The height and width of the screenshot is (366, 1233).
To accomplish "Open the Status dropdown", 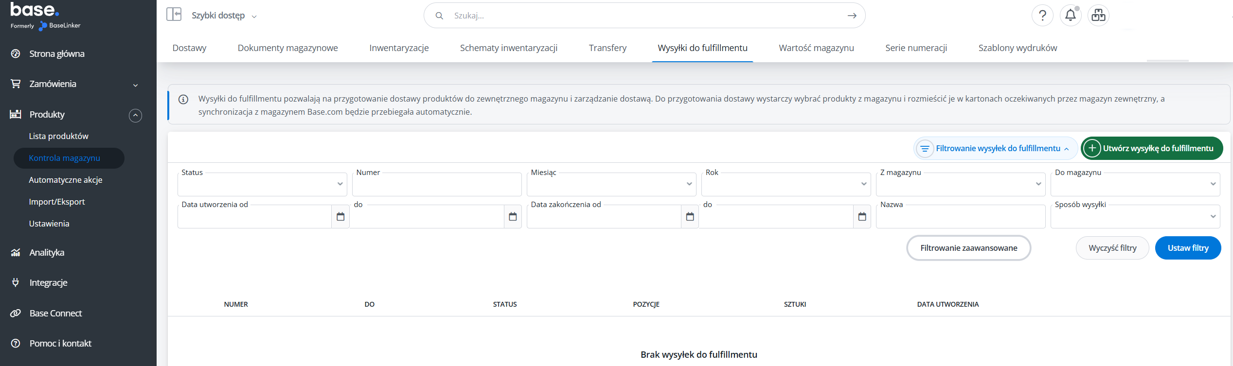I will coord(262,184).
